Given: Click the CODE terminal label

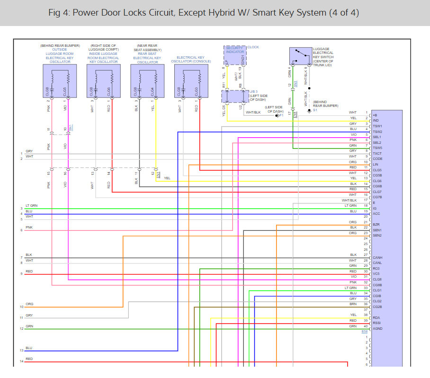Looking at the screenshot, I should point(377,159).
